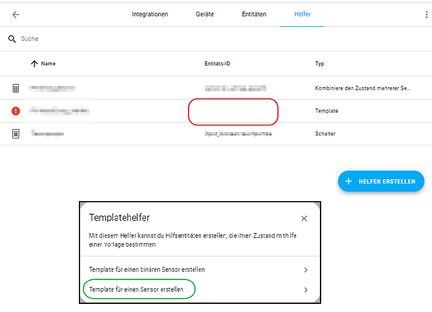Image resolution: width=432 pixels, height=312 pixels.
Task: Open the Geräte tab
Action: 198,14
